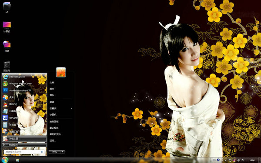Select 文档 in the Start menu
This screenshot has height=163, width=261.
tap(52, 82)
